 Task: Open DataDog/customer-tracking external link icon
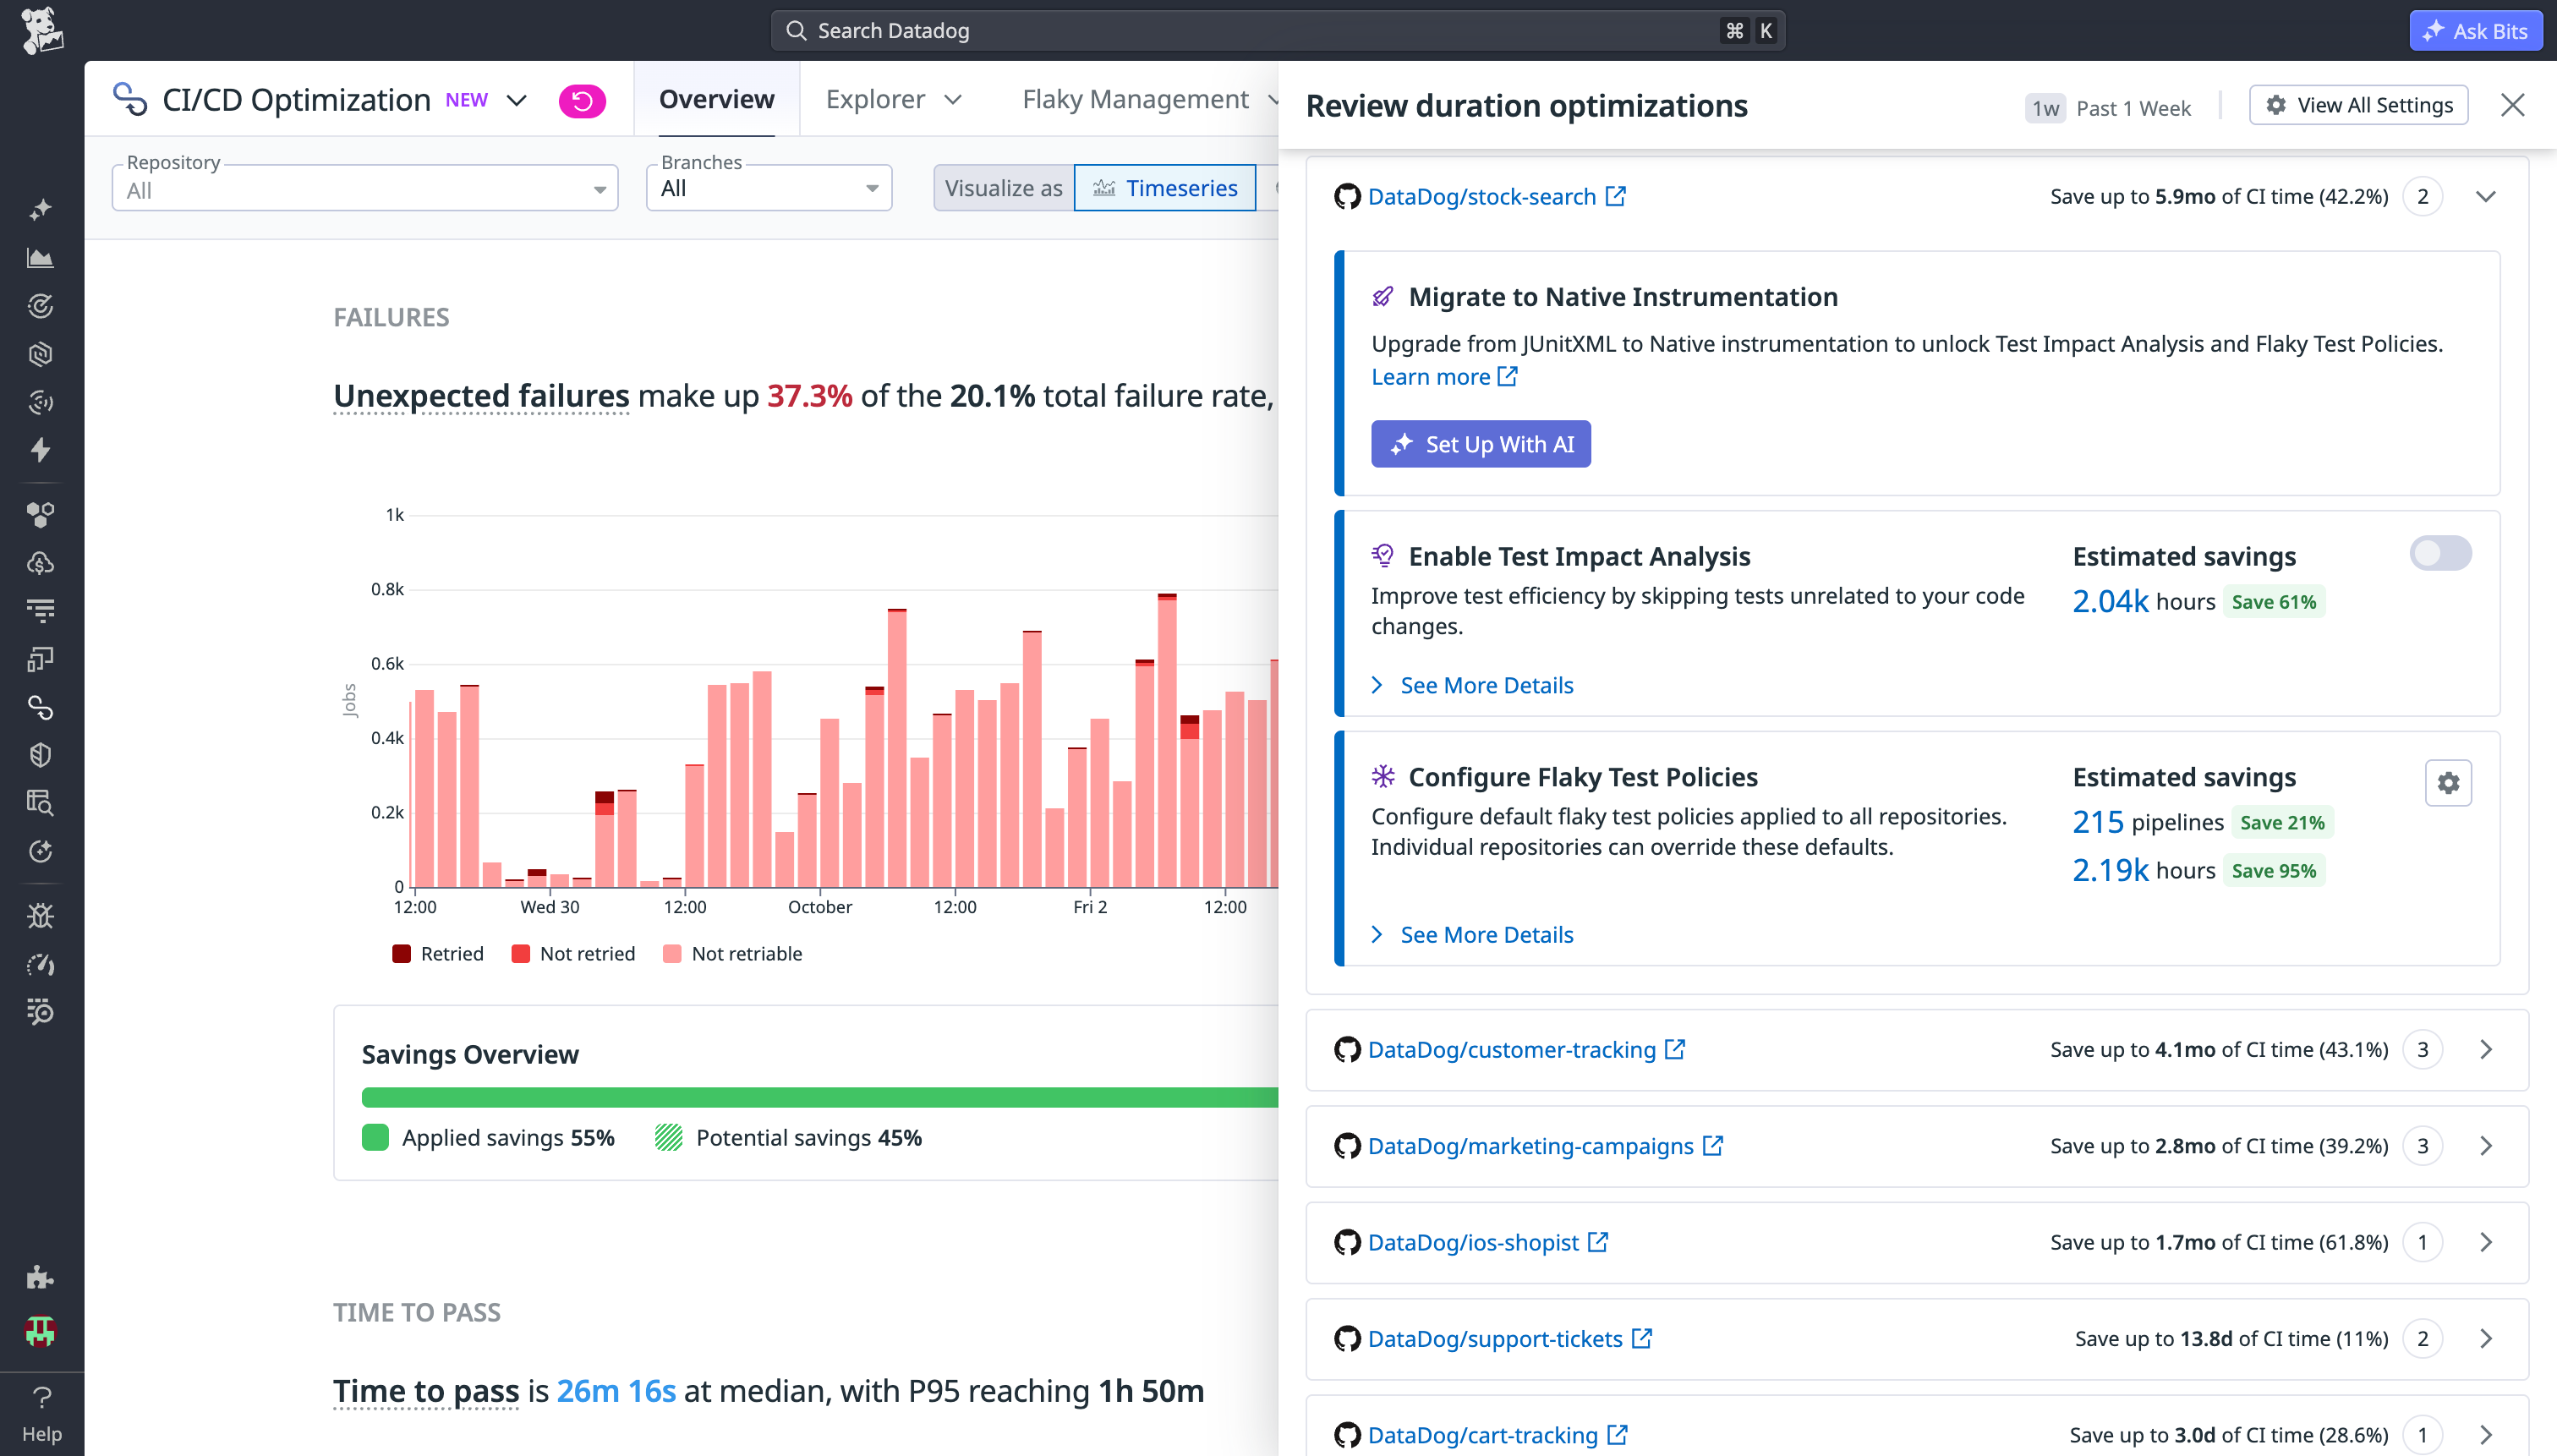pos(1675,1049)
